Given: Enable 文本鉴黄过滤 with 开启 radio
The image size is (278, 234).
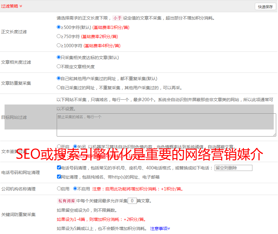Looking at the screenshot, I should [59, 147].
